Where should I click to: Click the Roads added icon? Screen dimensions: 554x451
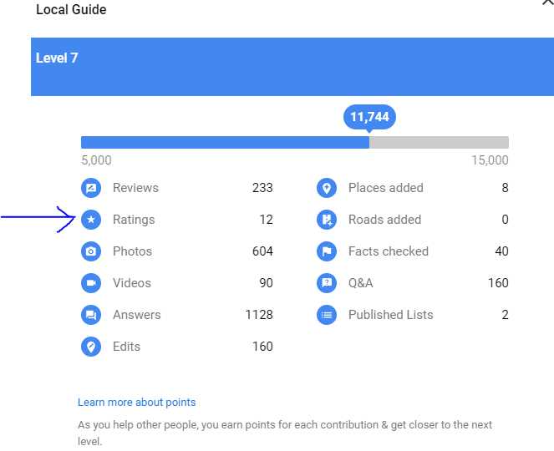(327, 220)
